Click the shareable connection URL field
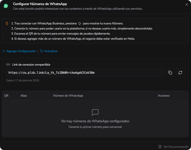191x150 pixels. pos(85,73)
